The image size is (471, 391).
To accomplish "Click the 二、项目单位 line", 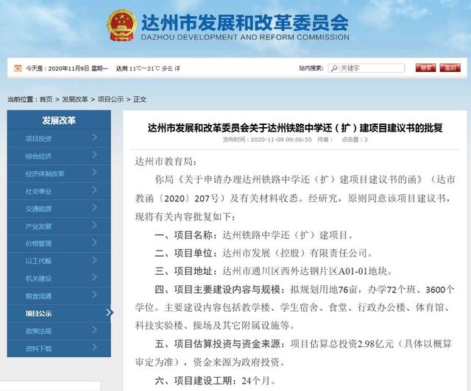I will pyautogui.click(x=264, y=253).
